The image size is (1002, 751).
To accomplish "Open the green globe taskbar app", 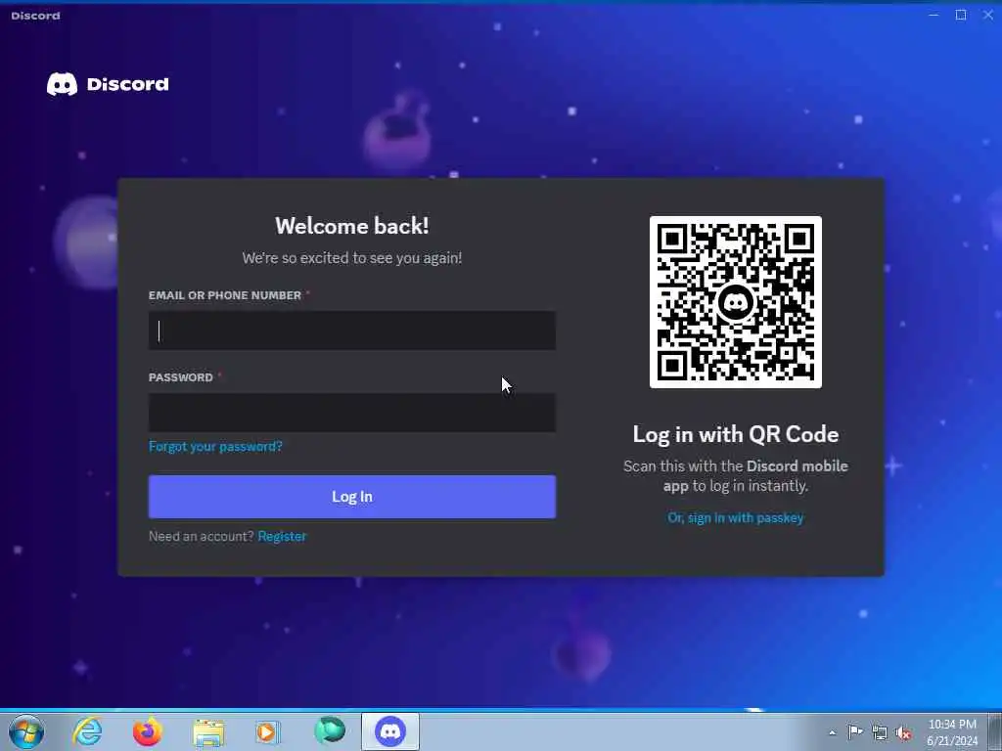I will [330, 730].
